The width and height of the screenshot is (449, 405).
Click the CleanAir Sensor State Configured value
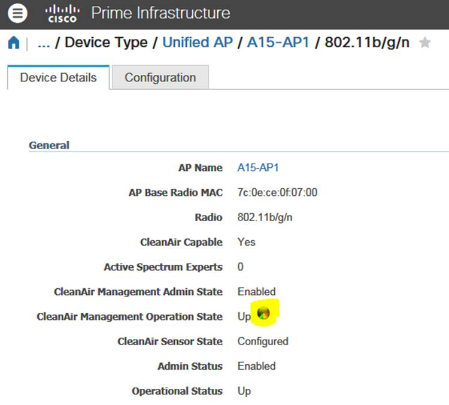click(x=263, y=341)
